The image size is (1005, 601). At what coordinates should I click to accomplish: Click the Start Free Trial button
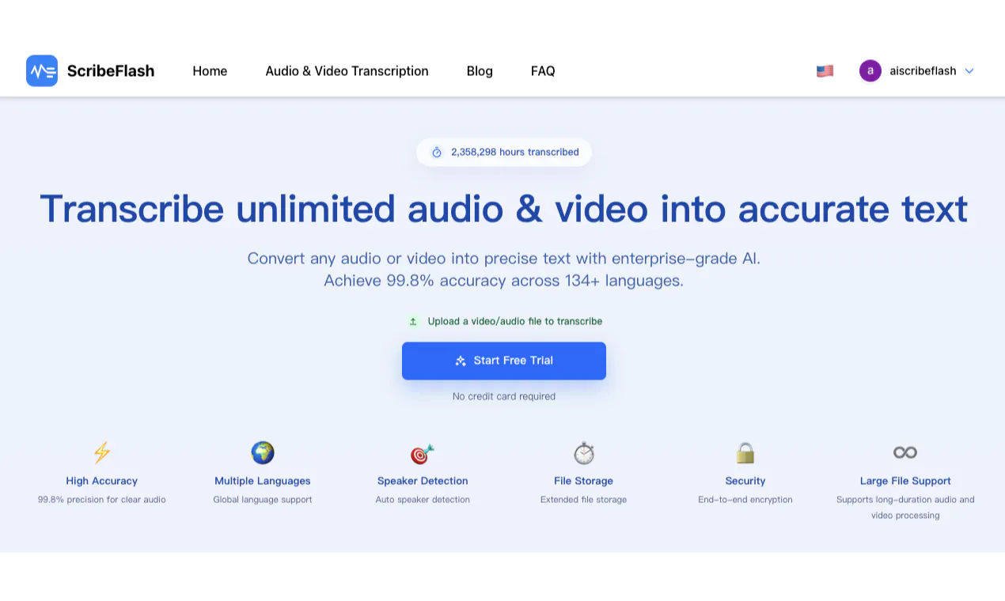tap(504, 361)
